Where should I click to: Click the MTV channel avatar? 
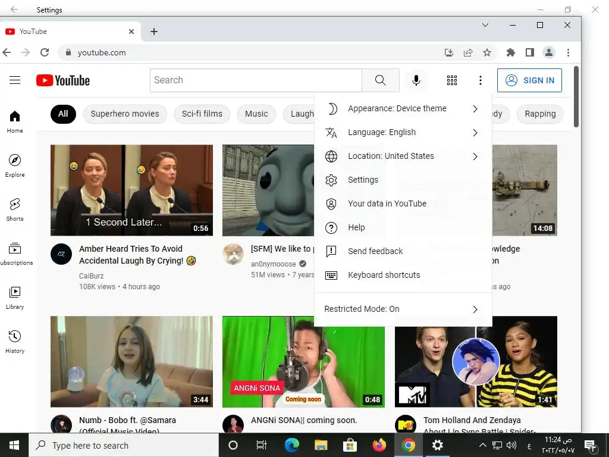tap(406, 424)
